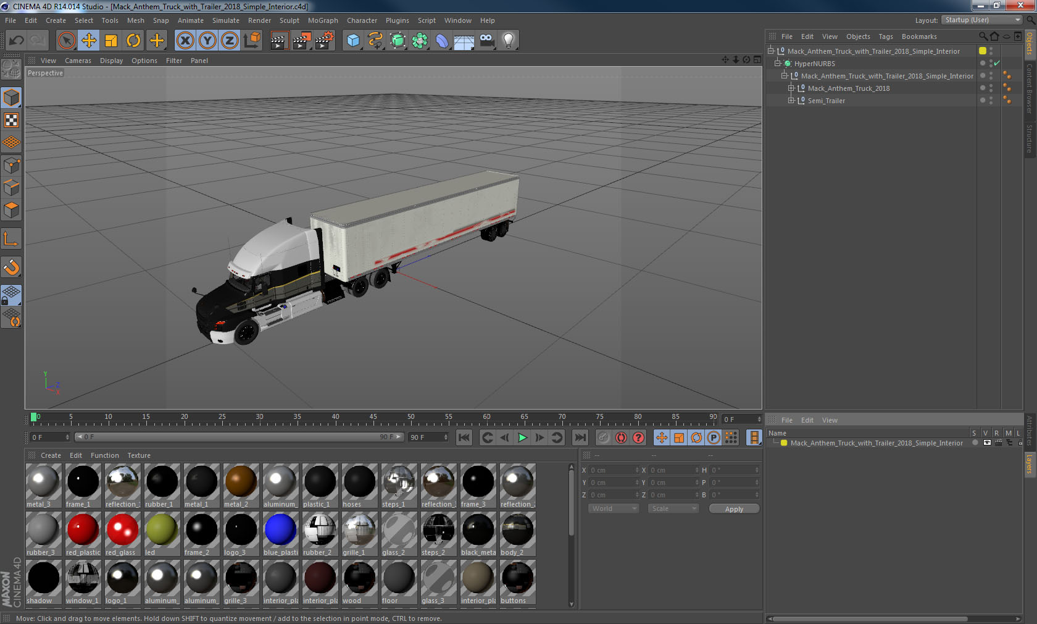Viewport: 1037px width, 624px height.
Task: Open the array modeling objects icon
Action: pos(420,41)
